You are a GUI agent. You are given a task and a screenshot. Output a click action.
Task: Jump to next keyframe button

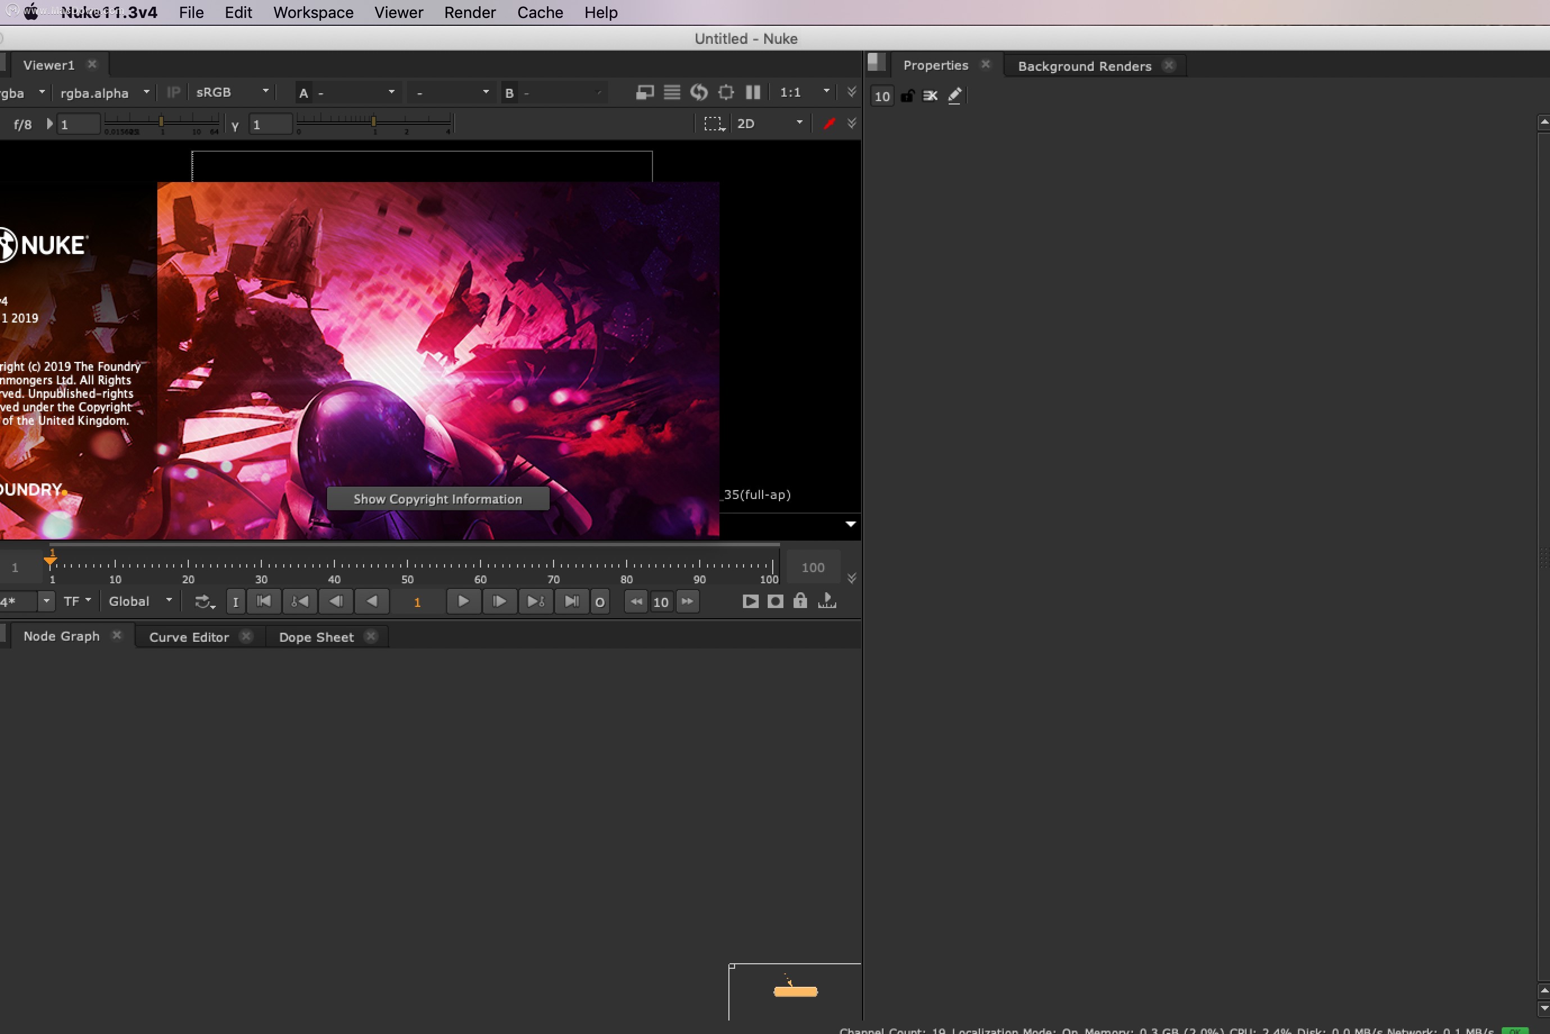click(x=536, y=601)
